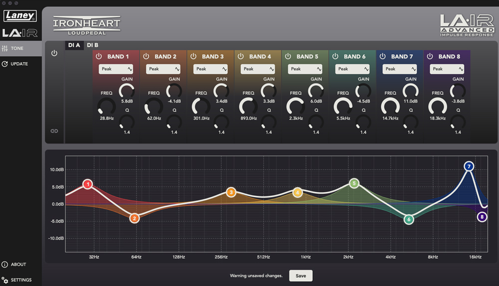Click Band 2 GAIN knob at -4.1dB
The width and height of the screenshot is (499, 286).
coord(174,91)
